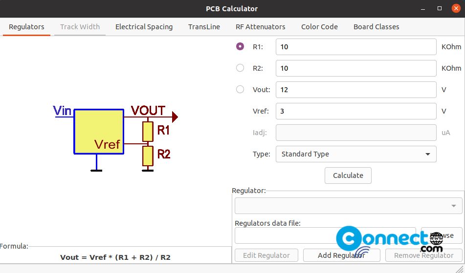Image resolution: width=465 pixels, height=273 pixels.
Task: Click the R1 value input field
Action: pyautogui.click(x=356, y=47)
